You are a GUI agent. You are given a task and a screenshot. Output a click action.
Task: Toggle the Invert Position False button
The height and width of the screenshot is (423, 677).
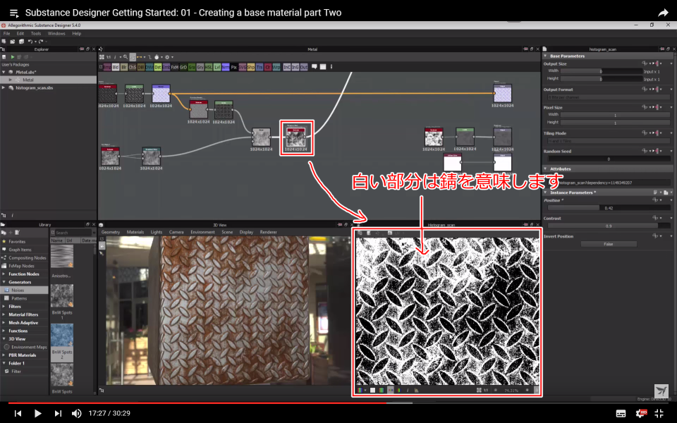click(609, 245)
